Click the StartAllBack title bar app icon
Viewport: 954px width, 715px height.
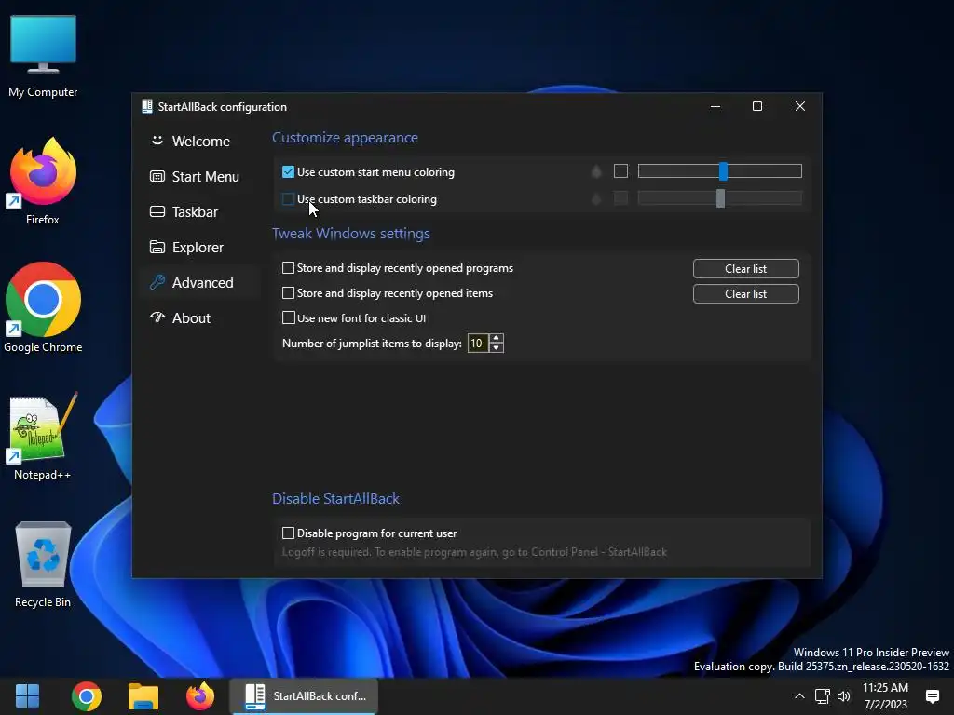click(146, 106)
